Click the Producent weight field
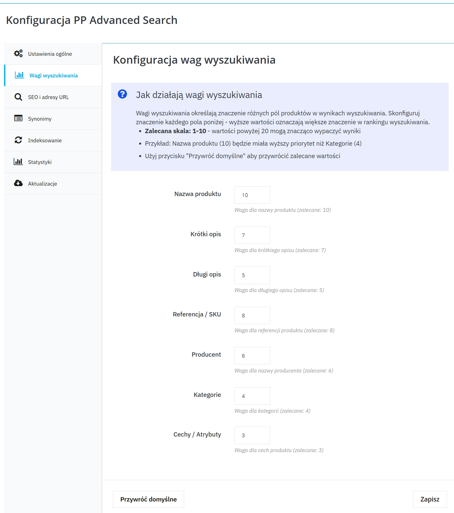454x513 pixels. 252,355
